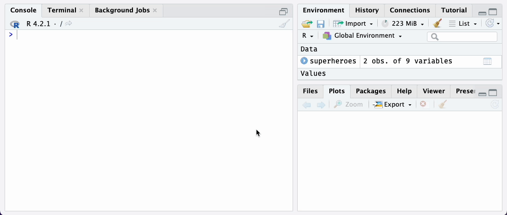
Task: Open the memory usage 223 MiB dropdown
Action: click(403, 23)
